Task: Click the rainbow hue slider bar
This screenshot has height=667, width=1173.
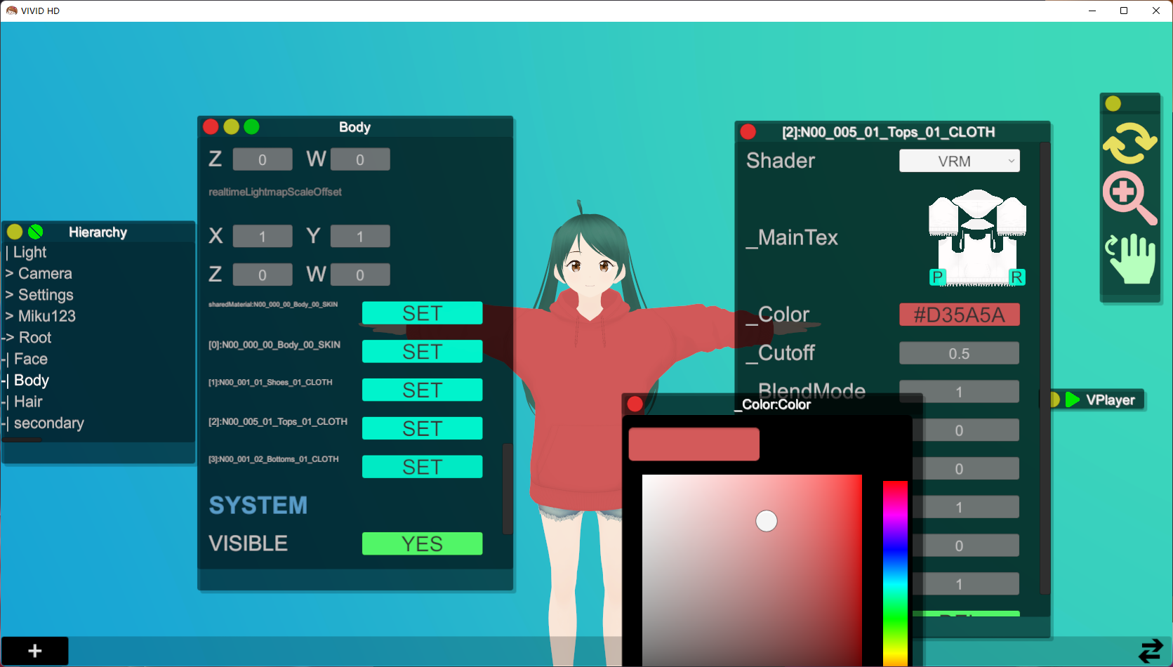Action: pos(895,573)
